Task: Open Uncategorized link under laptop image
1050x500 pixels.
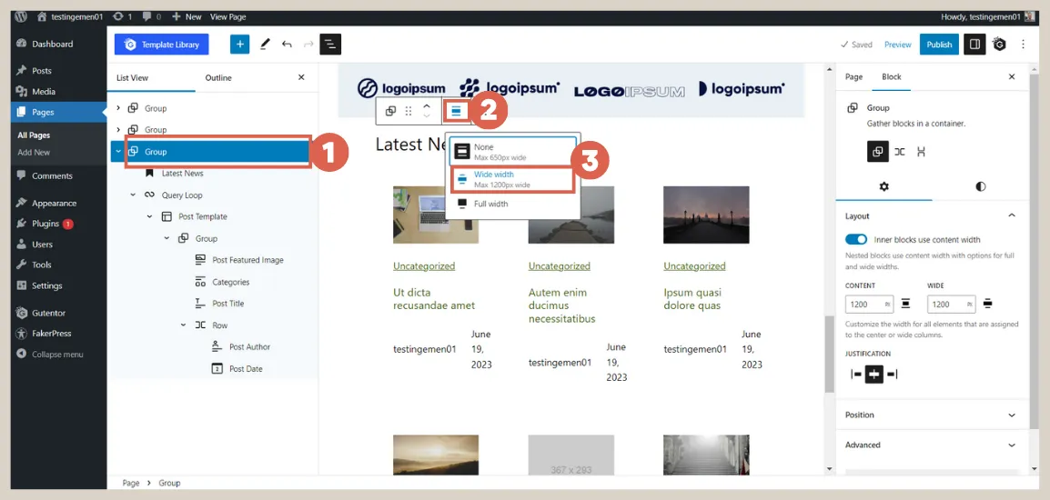Action: (424, 265)
